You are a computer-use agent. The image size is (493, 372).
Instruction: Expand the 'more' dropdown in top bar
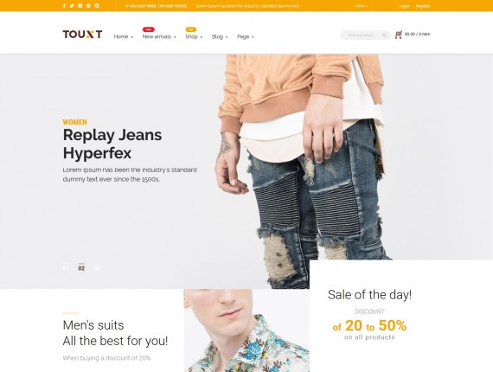pos(361,6)
